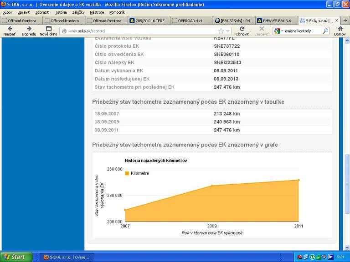Image resolution: width=350 pixels, height=262 pixels.
Task: Click the 2009 data point on chart
Action: [212, 186]
